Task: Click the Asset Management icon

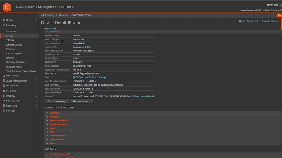Action: (x=4, y=81)
